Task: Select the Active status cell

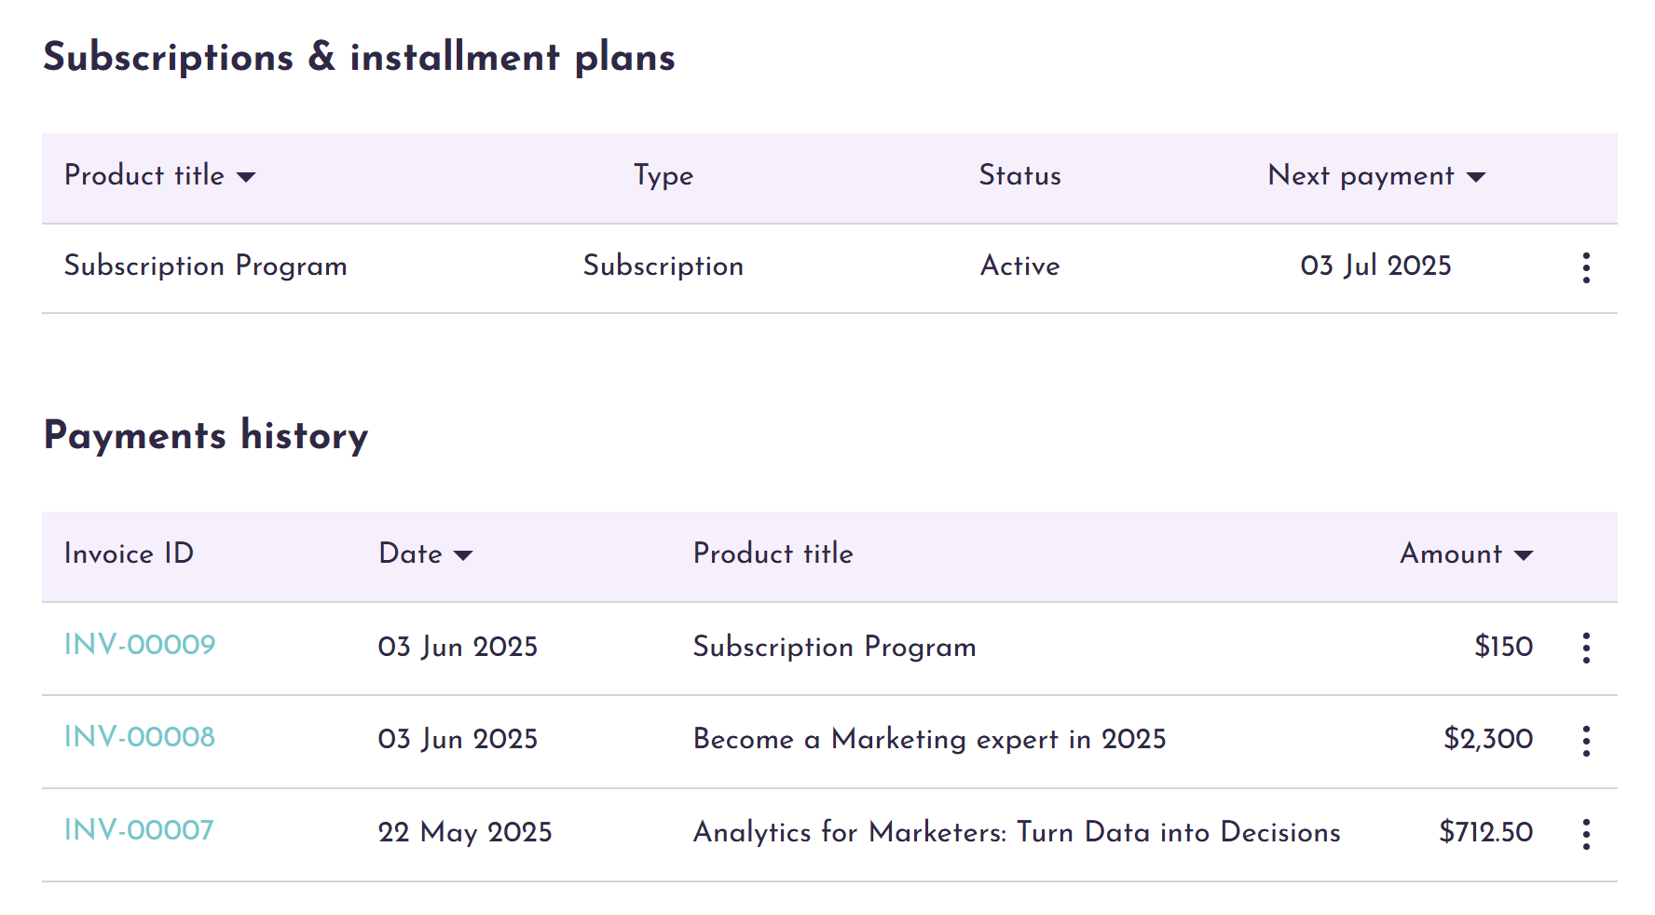Action: [1019, 266]
